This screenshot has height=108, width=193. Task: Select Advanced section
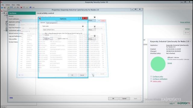12,25
